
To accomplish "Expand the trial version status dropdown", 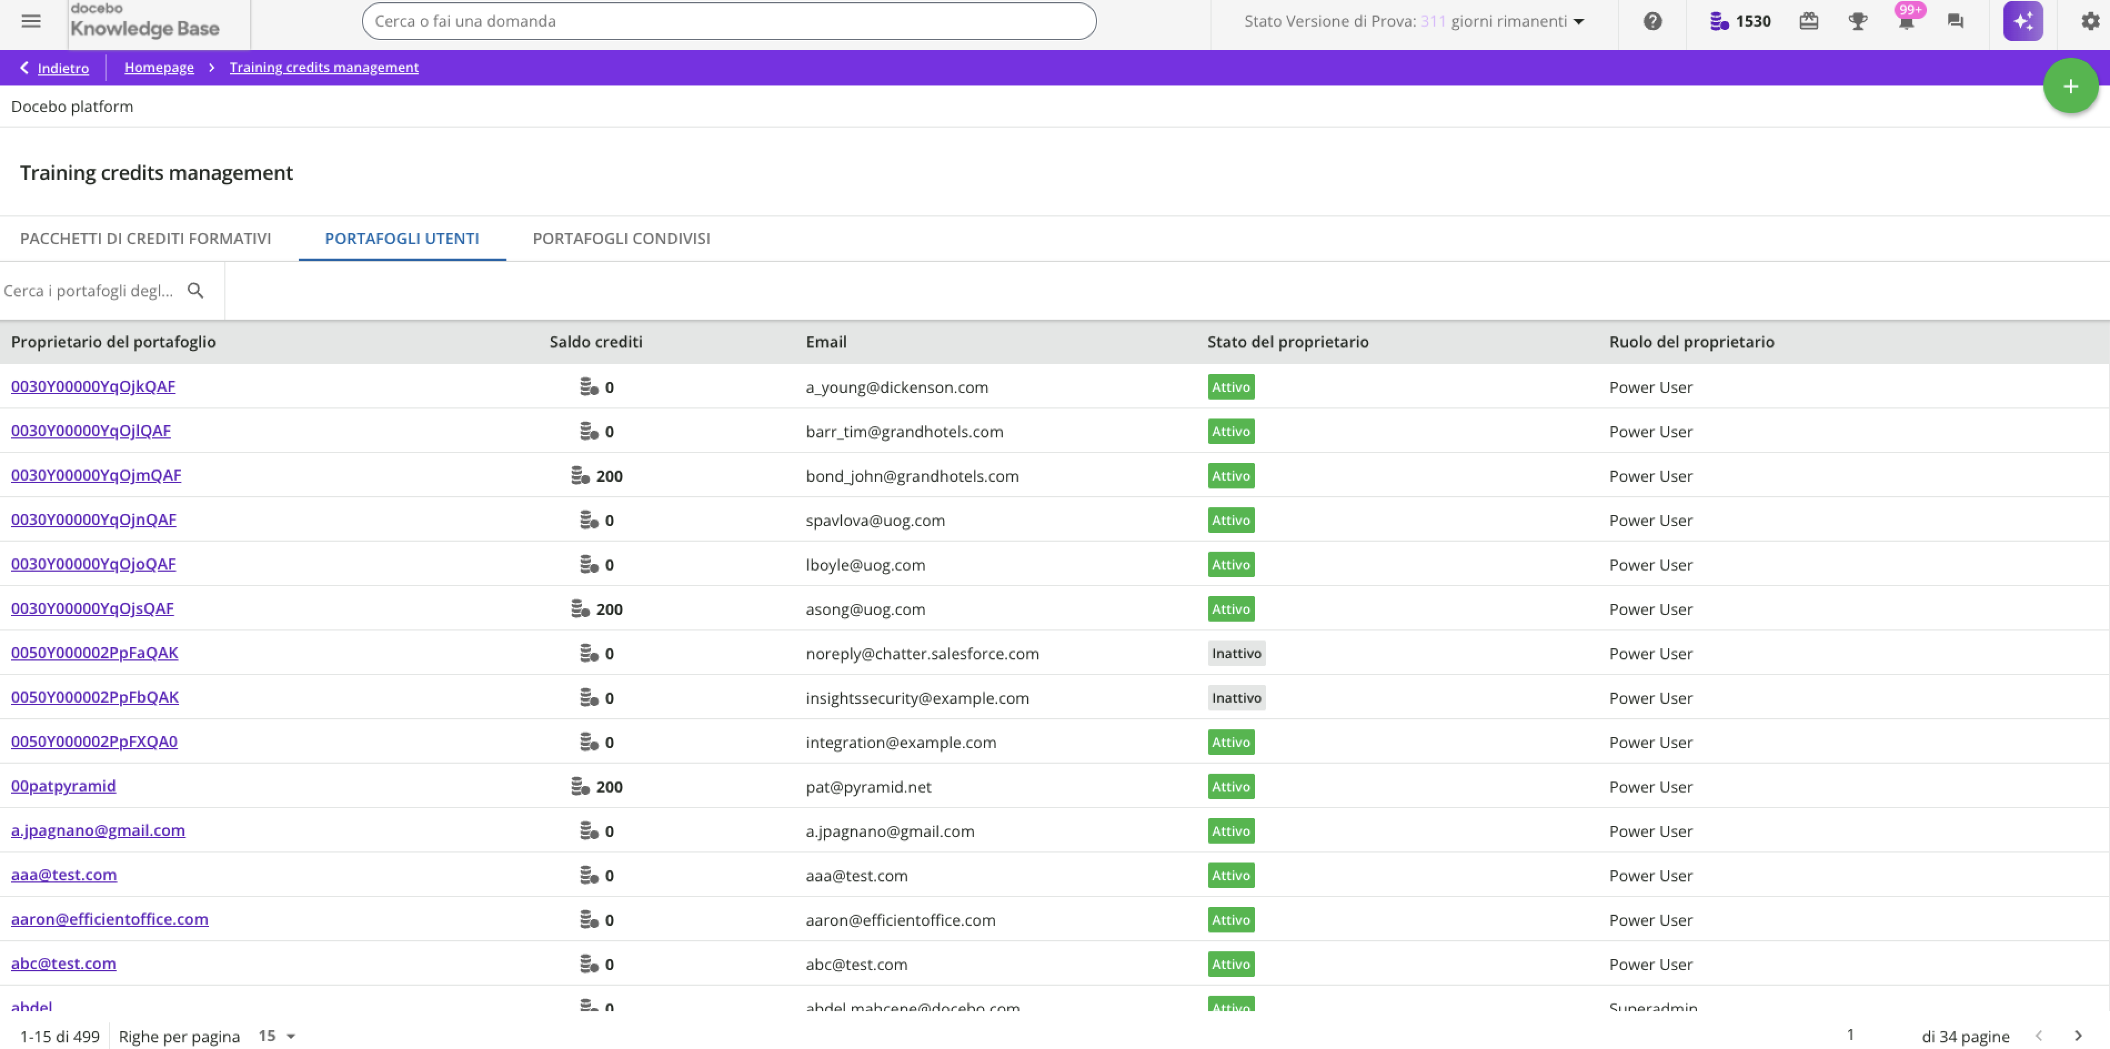I will pos(1579,21).
